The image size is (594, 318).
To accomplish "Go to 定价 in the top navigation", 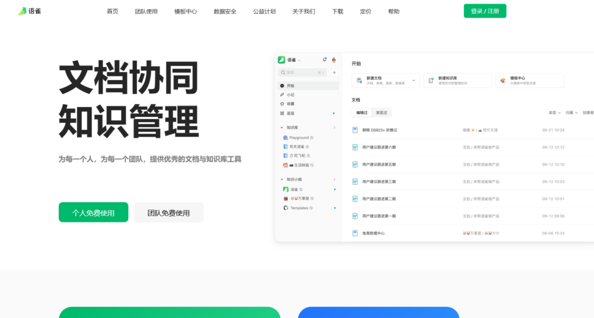I will point(365,12).
